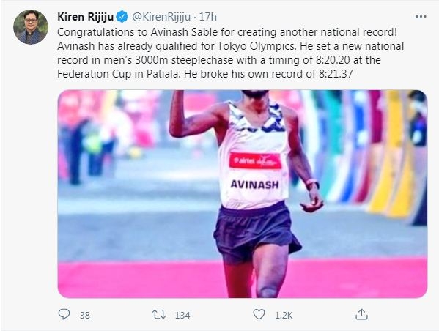Click the runner's wristwatch in the photo
The height and width of the screenshot is (331, 439).
(x=312, y=183)
